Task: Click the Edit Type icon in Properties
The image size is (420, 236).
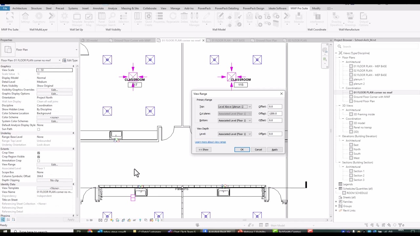Action: 64,60
